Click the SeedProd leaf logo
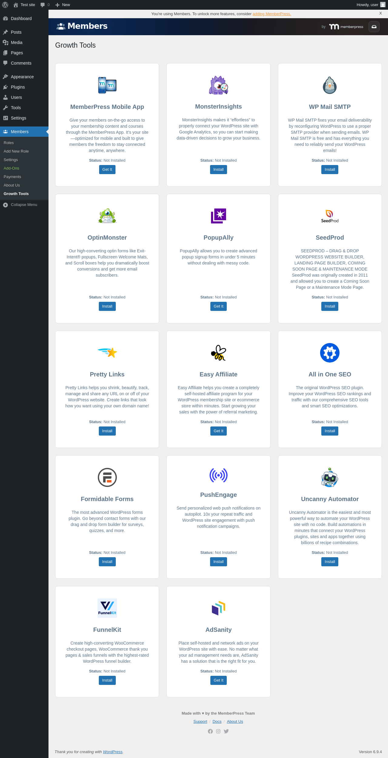The height and width of the screenshot is (758, 388). pyautogui.click(x=330, y=216)
